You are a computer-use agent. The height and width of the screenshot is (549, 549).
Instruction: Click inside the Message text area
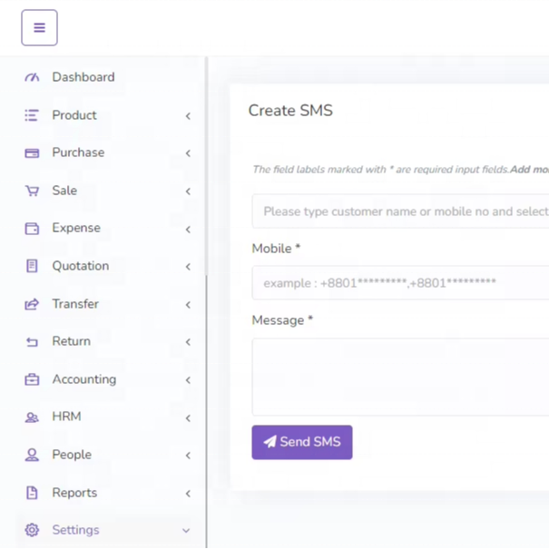400,377
